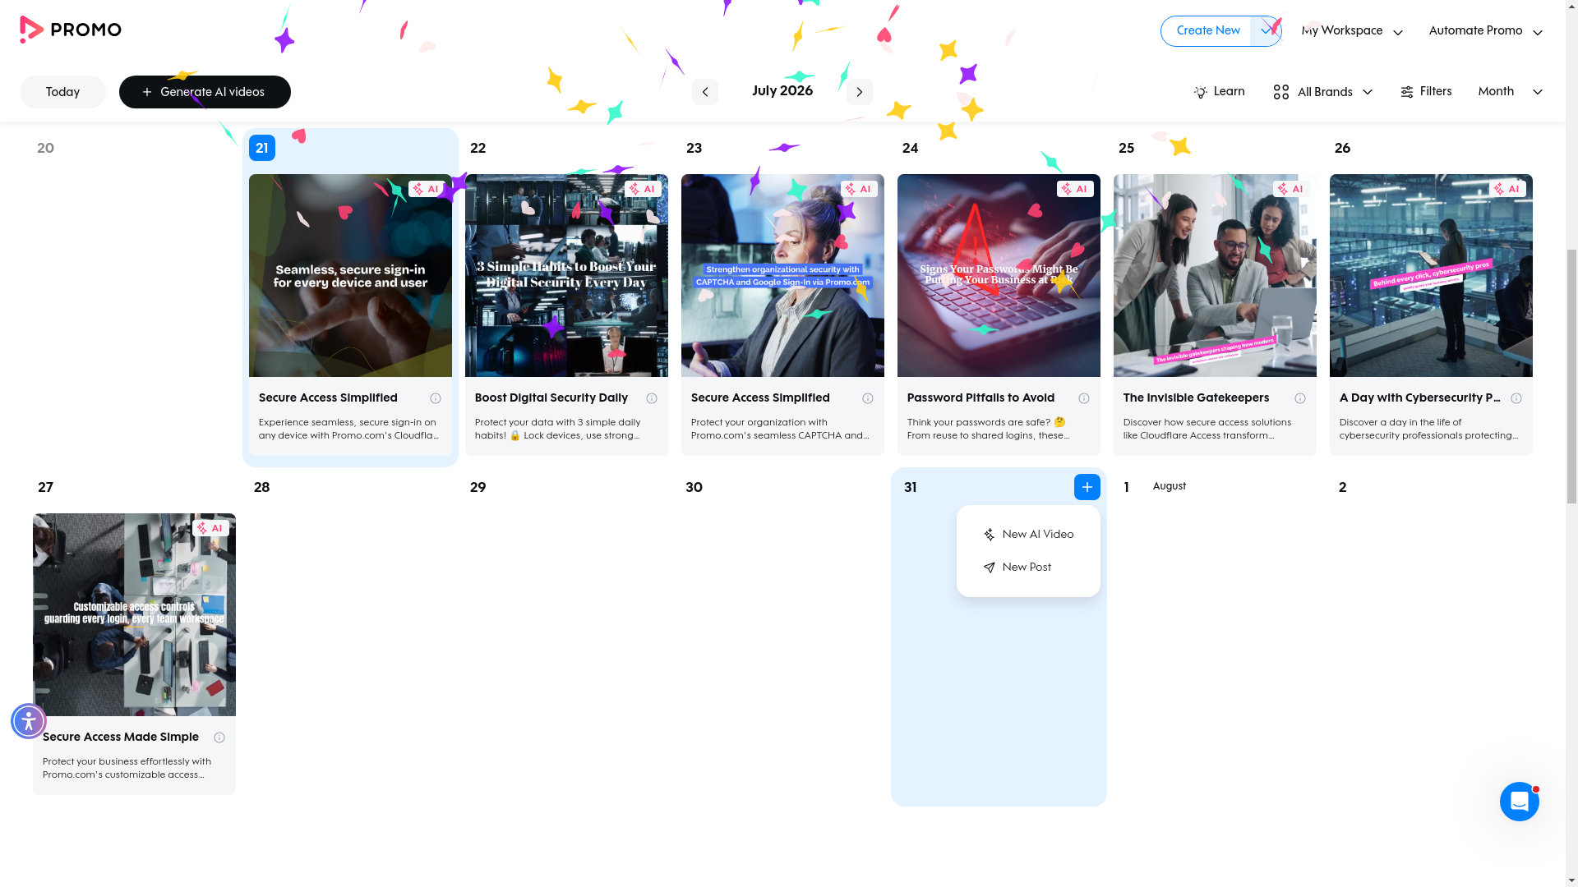This screenshot has height=887, width=1578.
Task: Open The Invisible Gatekeepers thumbnail
Action: [x=1215, y=275]
